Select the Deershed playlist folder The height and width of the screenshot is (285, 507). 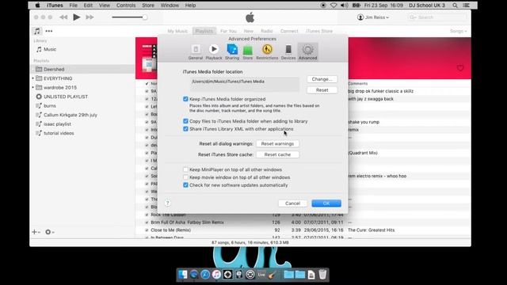click(82, 69)
